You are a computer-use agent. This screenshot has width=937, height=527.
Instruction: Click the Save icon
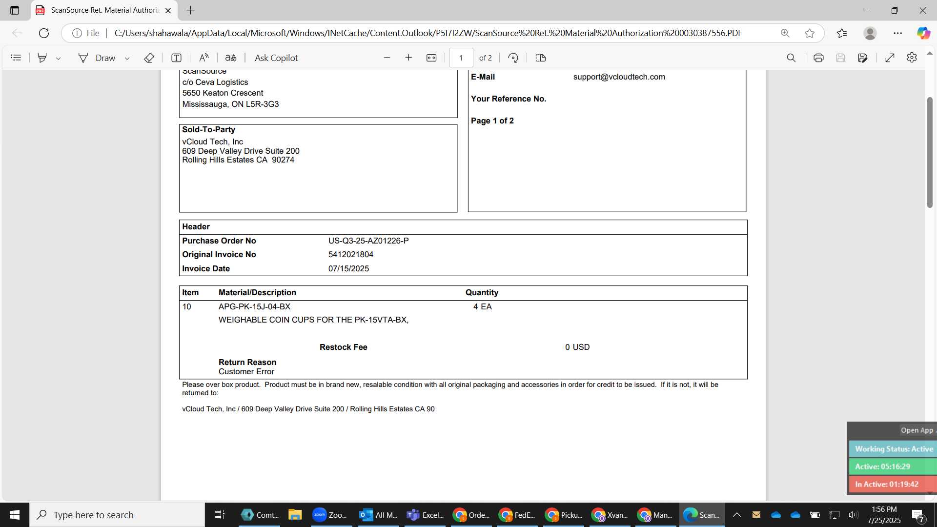pyautogui.click(x=840, y=58)
